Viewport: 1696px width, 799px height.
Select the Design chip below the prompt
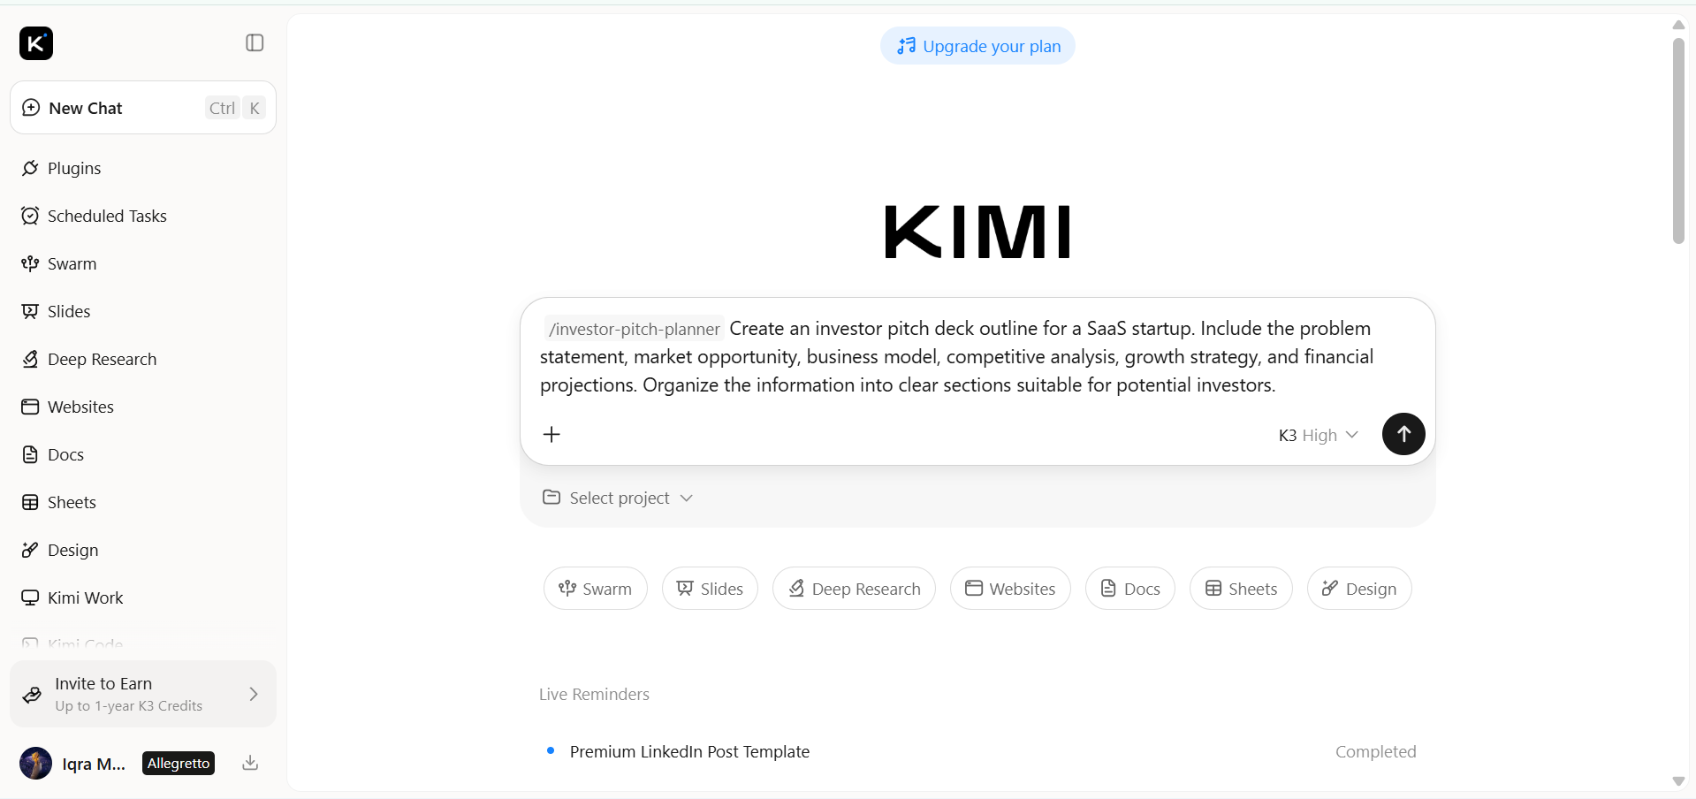1359,589
